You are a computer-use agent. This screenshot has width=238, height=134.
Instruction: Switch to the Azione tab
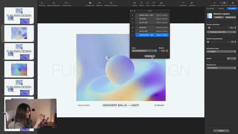[221, 9]
